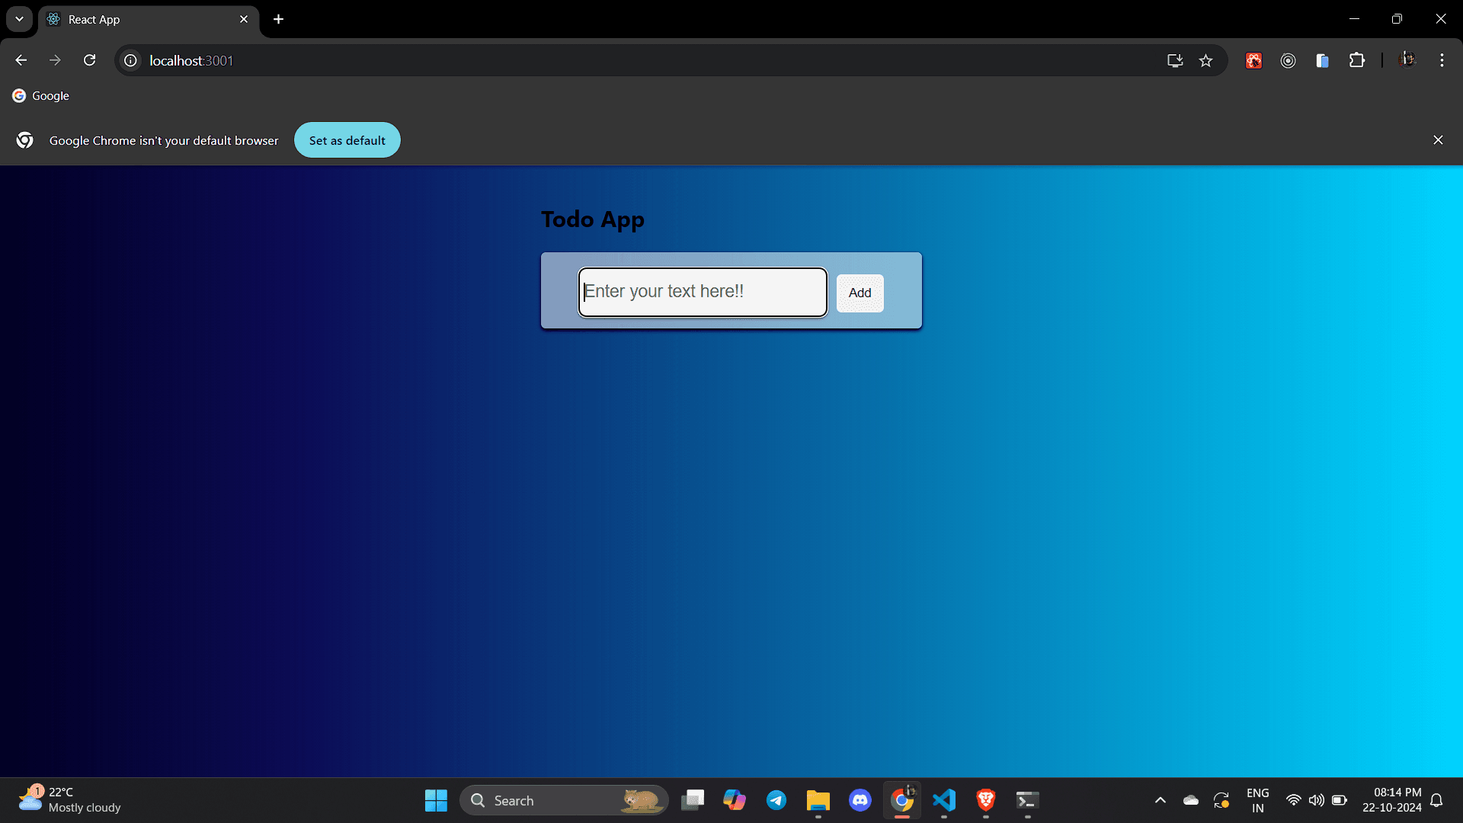The height and width of the screenshot is (823, 1463).
Task: Open notification center bell icon
Action: point(1437,800)
